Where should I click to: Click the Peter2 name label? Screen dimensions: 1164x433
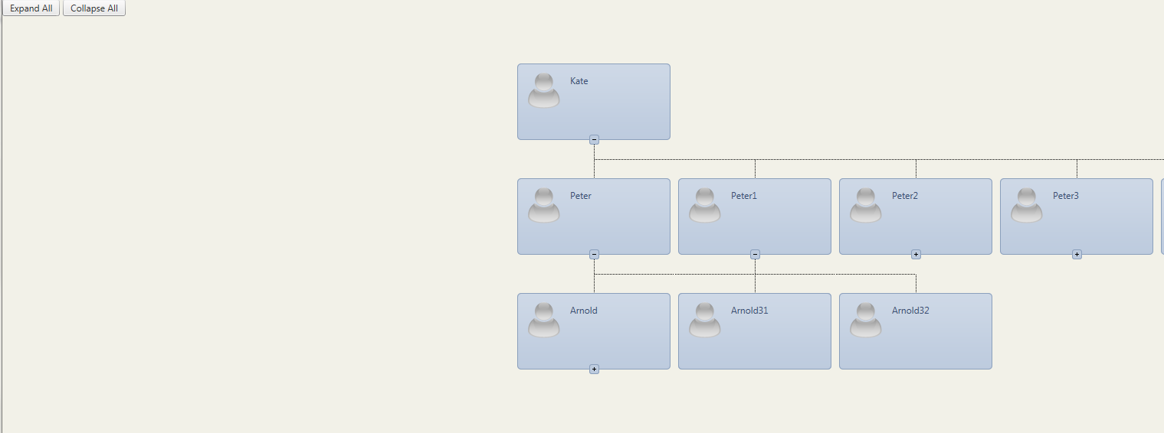point(905,196)
